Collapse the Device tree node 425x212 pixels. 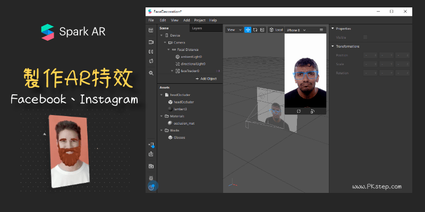161,36
